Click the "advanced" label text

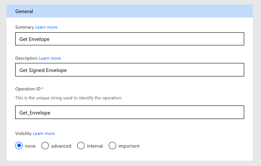[61, 146]
